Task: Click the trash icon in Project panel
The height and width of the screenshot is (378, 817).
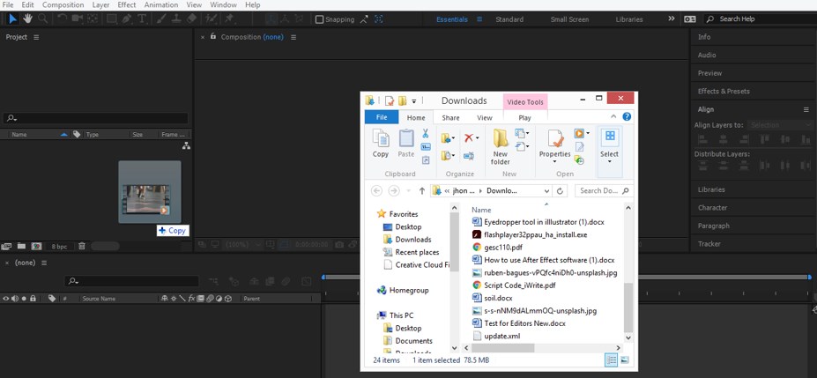Action: click(82, 246)
